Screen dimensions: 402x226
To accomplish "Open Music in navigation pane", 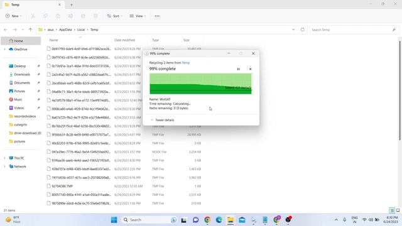I will 18,100.
